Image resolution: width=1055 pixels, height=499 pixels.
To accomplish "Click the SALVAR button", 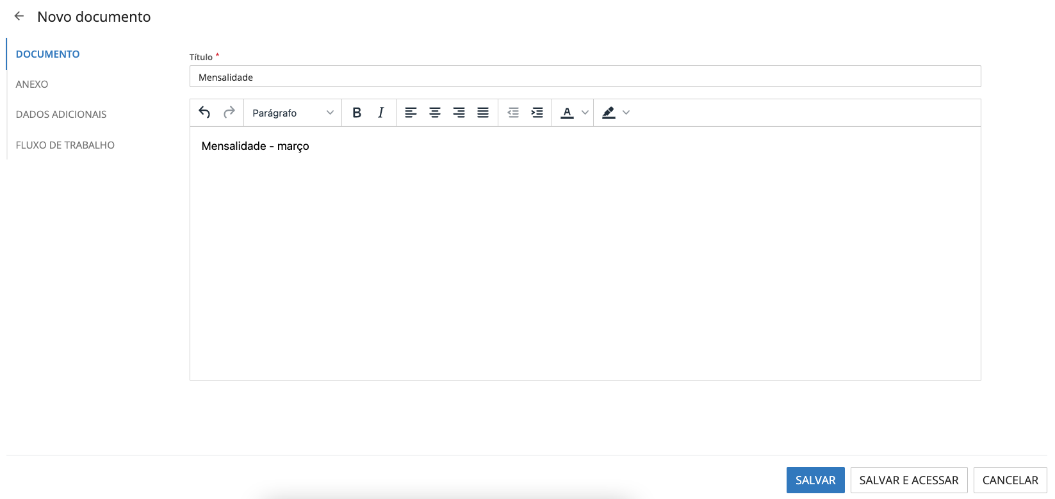I will pos(815,480).
